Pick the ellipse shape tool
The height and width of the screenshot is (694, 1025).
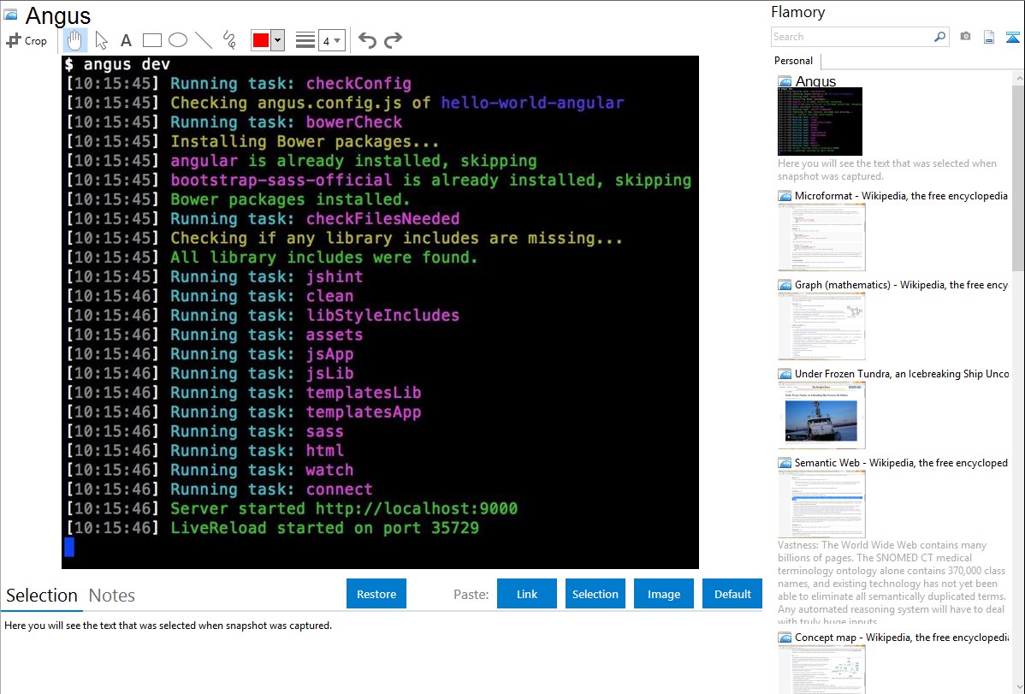point(178,40)
